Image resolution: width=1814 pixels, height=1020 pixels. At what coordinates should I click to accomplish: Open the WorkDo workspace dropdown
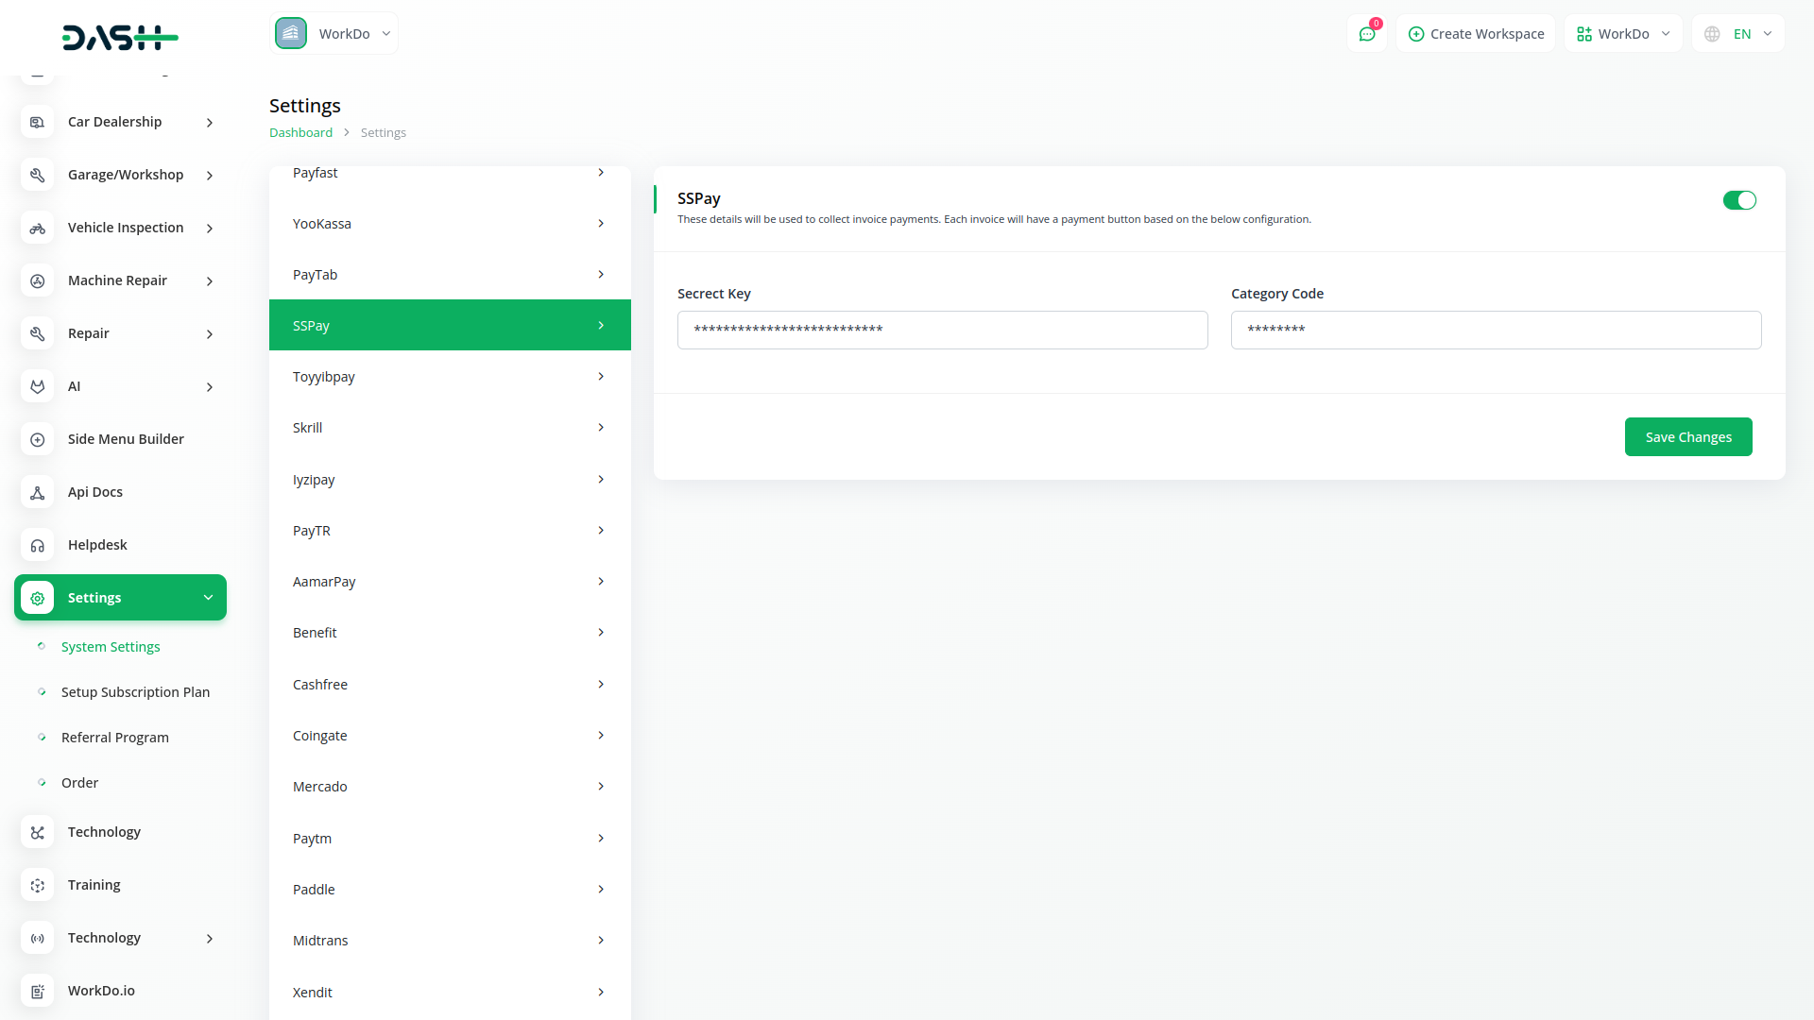334,33
